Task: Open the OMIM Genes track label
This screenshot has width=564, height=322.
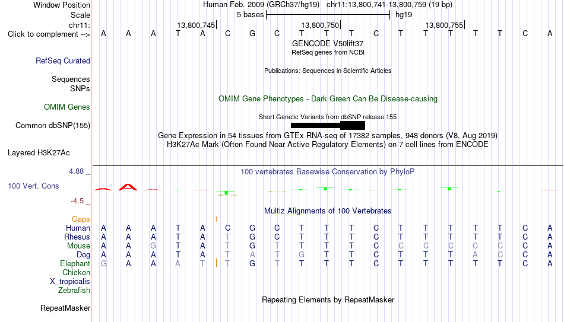Action: (x=66, y=107)
